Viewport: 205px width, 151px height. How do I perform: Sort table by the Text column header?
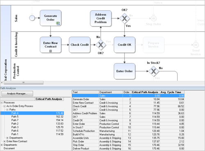pyautogui.click(x=85, y=92)
